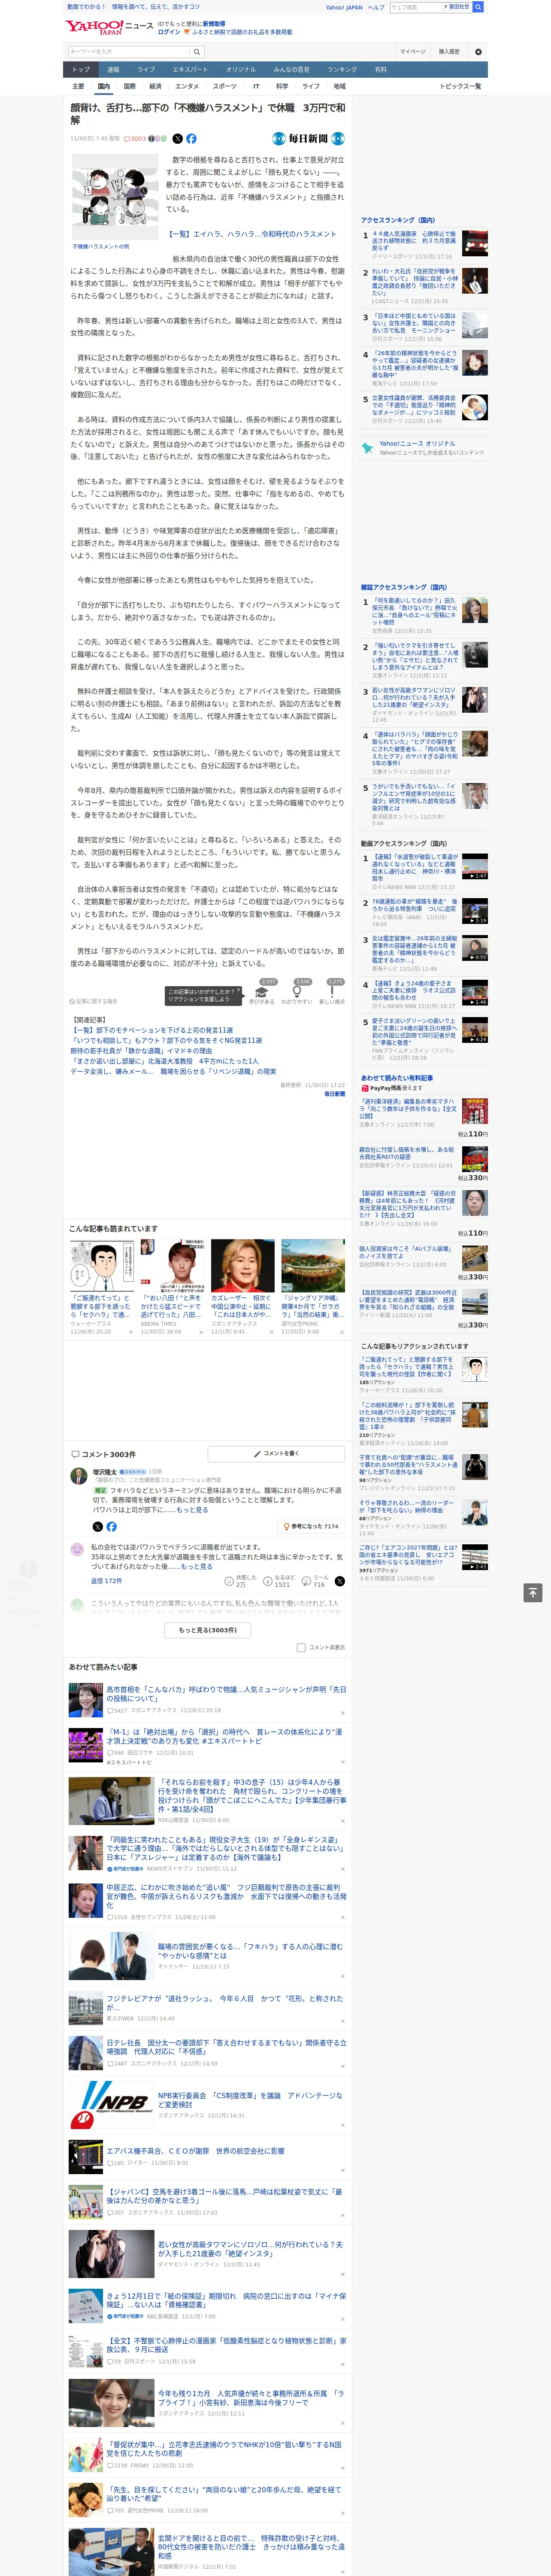This screenshot has width=551, height=2576.
Task: Click the ログイン link
Action: pos(169,32)
